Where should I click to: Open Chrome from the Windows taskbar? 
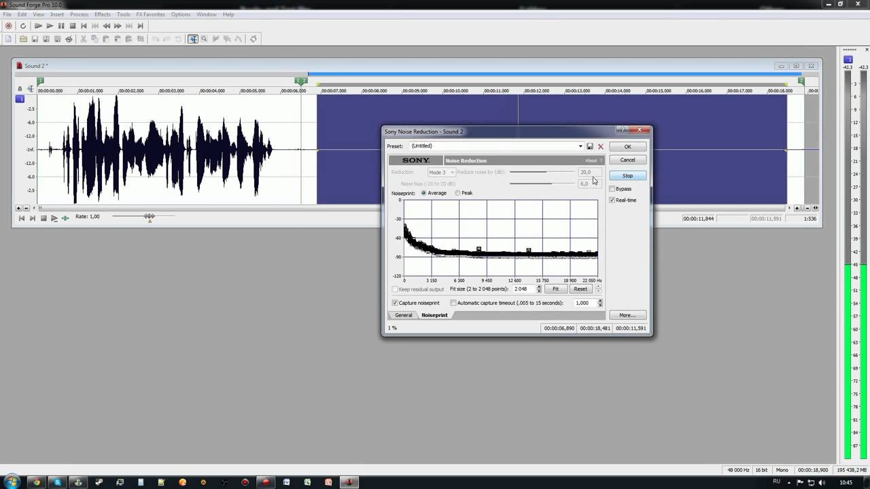coord(36,482)
